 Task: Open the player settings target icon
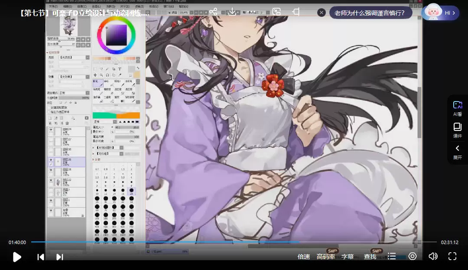tap(412, 256)
